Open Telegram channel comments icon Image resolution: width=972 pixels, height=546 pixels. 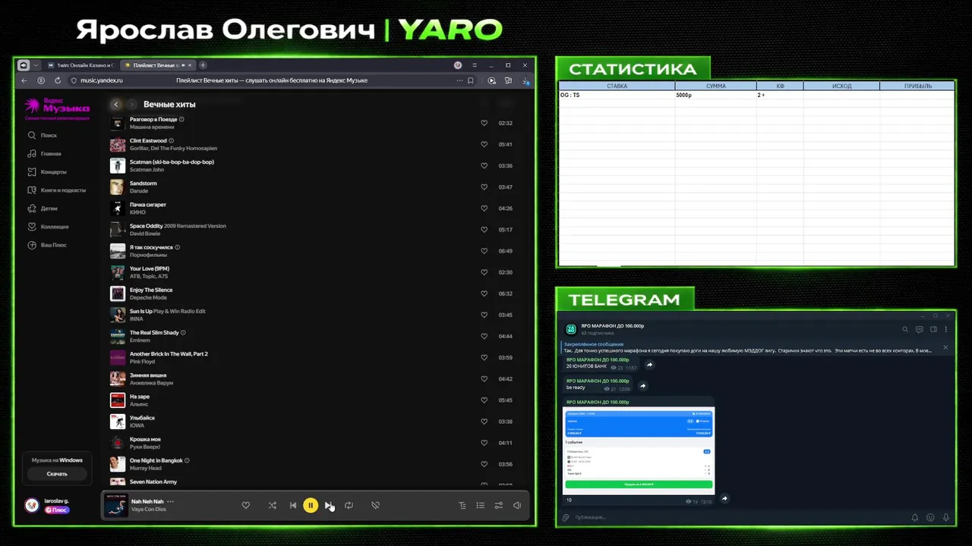coord(919,330)
